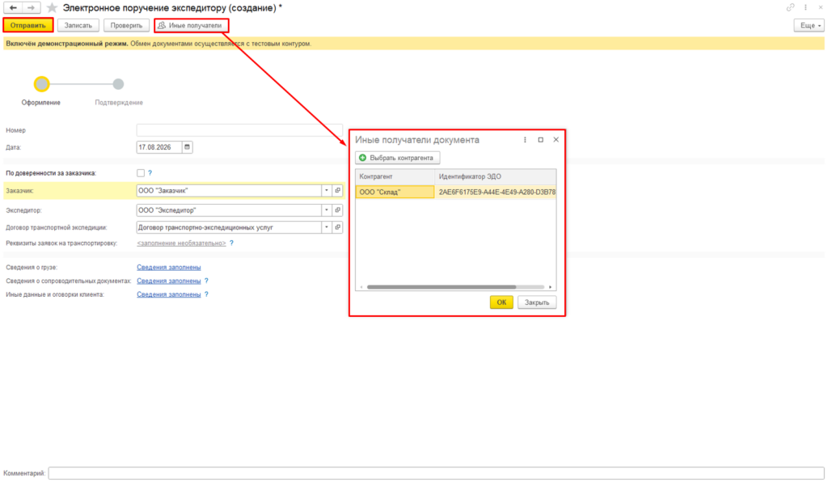Confirm the dialog with ОК
Image resolution: width=828 pixels, height=482 pixels.
(x=501, y=302)
